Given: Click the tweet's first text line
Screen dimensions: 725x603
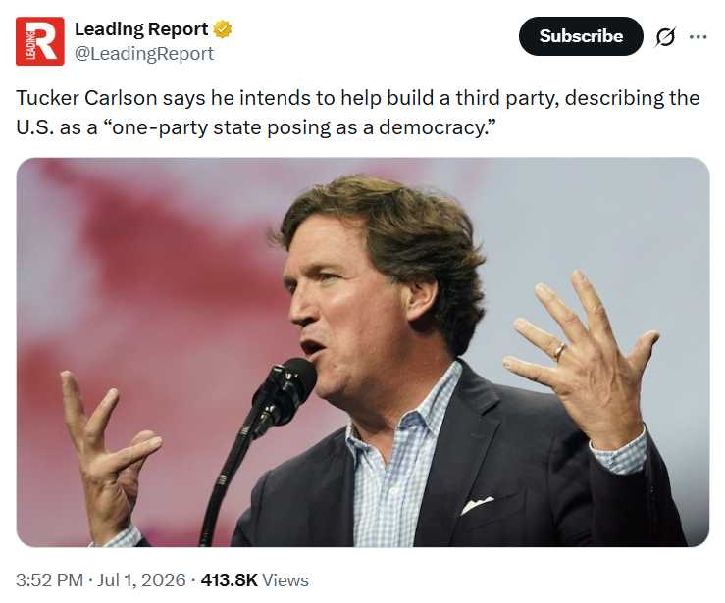Looking at the screenshot, I should (358, 98).
